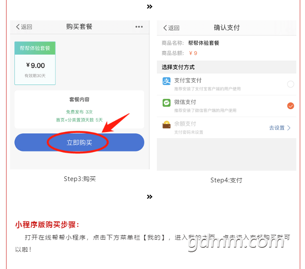Select the 支付宝支付 radio button
The height and width of the screenshot is (269, 305).
click(290, 84)
